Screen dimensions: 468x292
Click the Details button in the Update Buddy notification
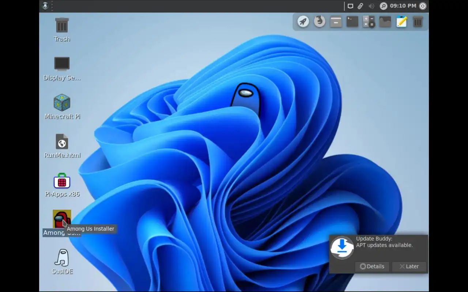[x=372, y=266]
